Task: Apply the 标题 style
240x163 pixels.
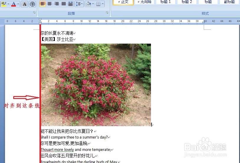Action: (208, 2)
